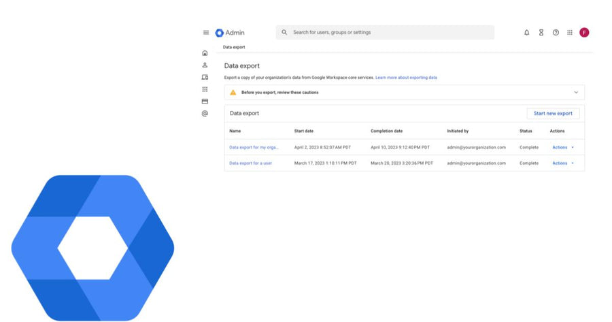
Task: Open 'Data export for my orga...' link
Action: click(254, 147)
